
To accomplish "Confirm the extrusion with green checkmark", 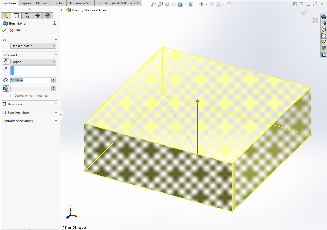I will (4, 30).
